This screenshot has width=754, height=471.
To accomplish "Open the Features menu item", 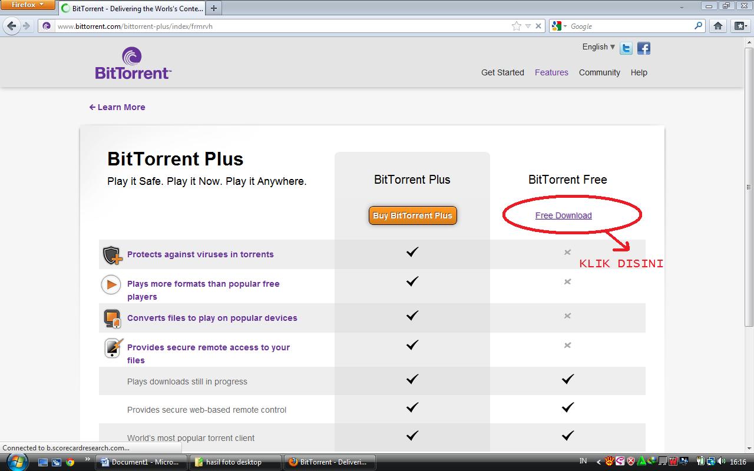I will click(551, 72).
